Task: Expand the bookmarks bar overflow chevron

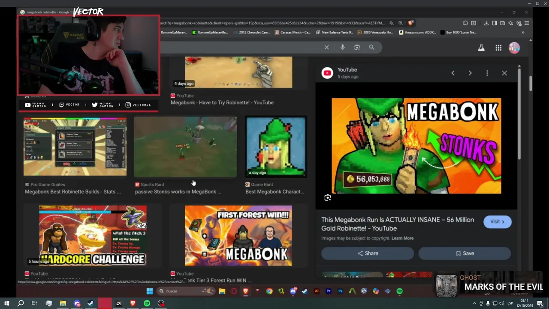Action: pos(523,32)
